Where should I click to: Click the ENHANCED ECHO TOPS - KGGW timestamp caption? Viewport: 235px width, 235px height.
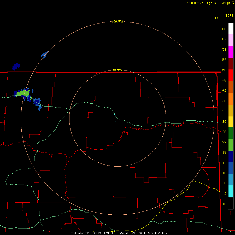pos(119,233)
